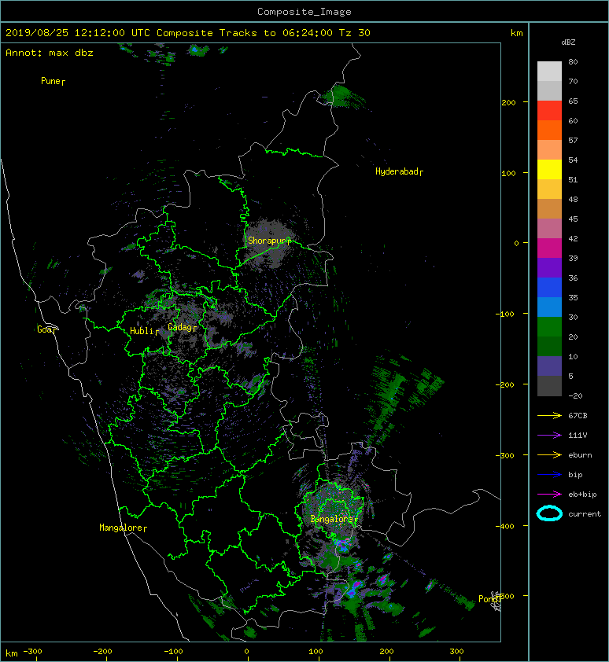Click the Hyderabad city label

pos(399,171)
